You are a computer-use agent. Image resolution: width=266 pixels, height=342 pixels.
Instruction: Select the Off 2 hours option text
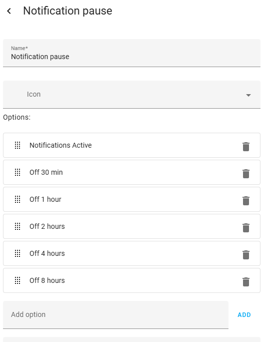[47, 226]
